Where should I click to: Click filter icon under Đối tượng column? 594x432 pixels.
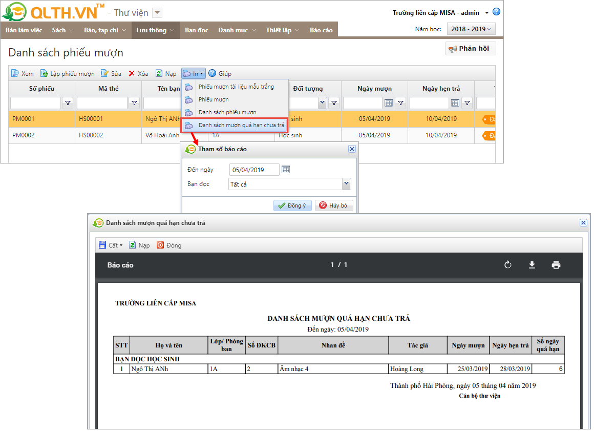click(334, 102)
